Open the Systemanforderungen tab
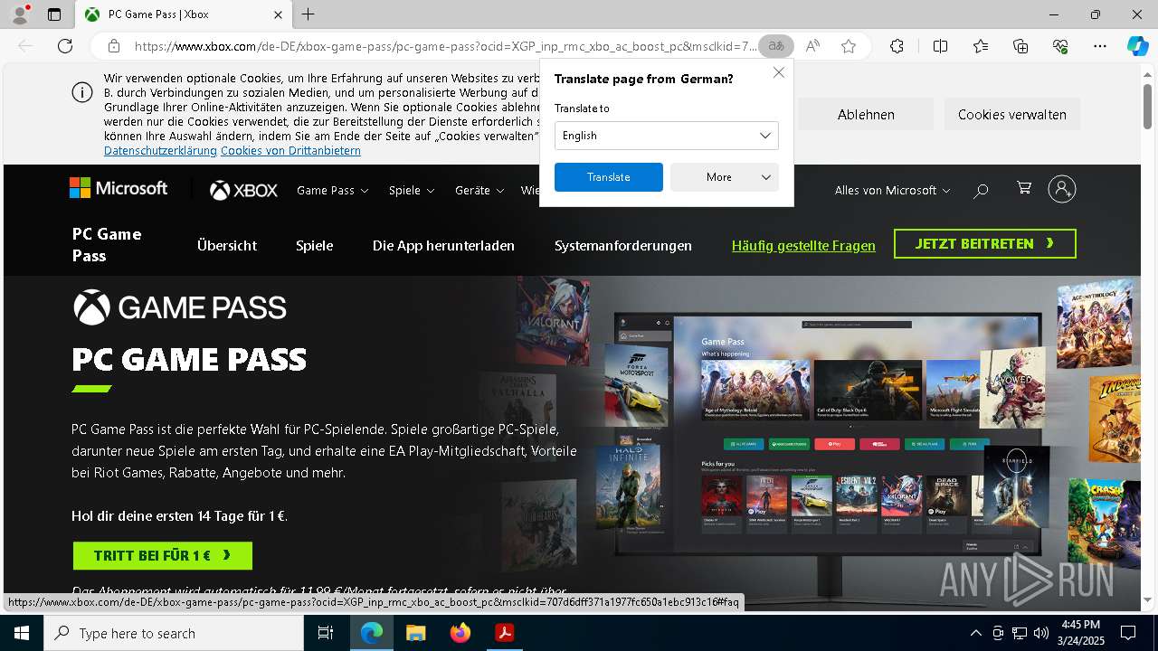Image resolution: width=1158 pixels, height=651 pixels. [623, 246]
